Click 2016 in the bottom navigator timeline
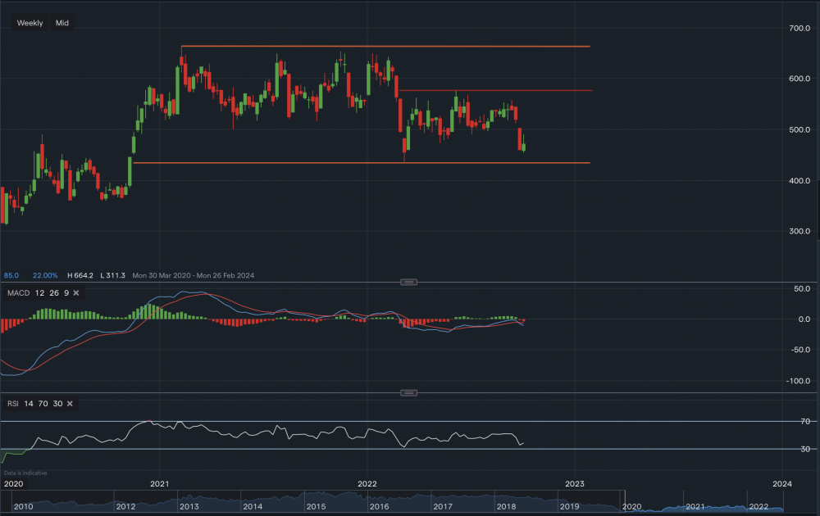This screenshot has height=516, width=820. (379, 507)
